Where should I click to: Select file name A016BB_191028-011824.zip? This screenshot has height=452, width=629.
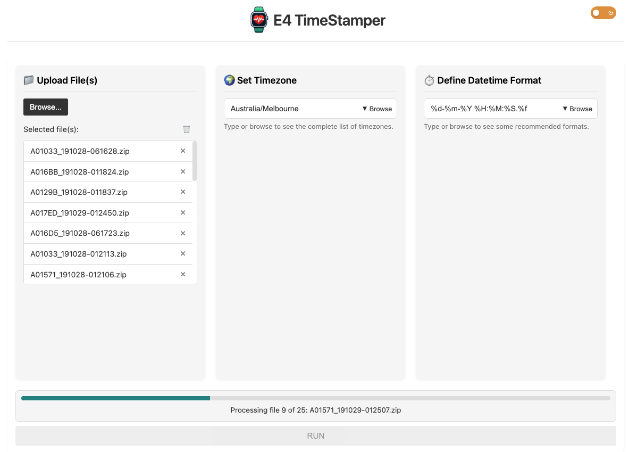(x=79, y=172)
